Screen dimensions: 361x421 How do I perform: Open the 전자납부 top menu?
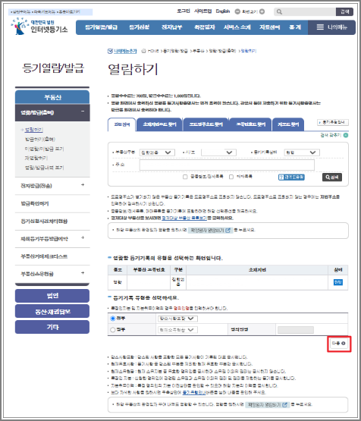point(171,27)
